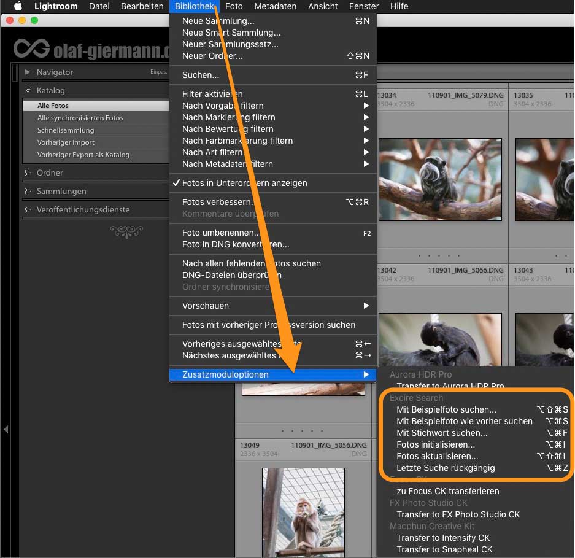Image resolution: width=575 pixels, height=558 pixels.
Task: Toggle Fotos in Unterordnern anzeigen checkmark
Action: click(244, 183)
